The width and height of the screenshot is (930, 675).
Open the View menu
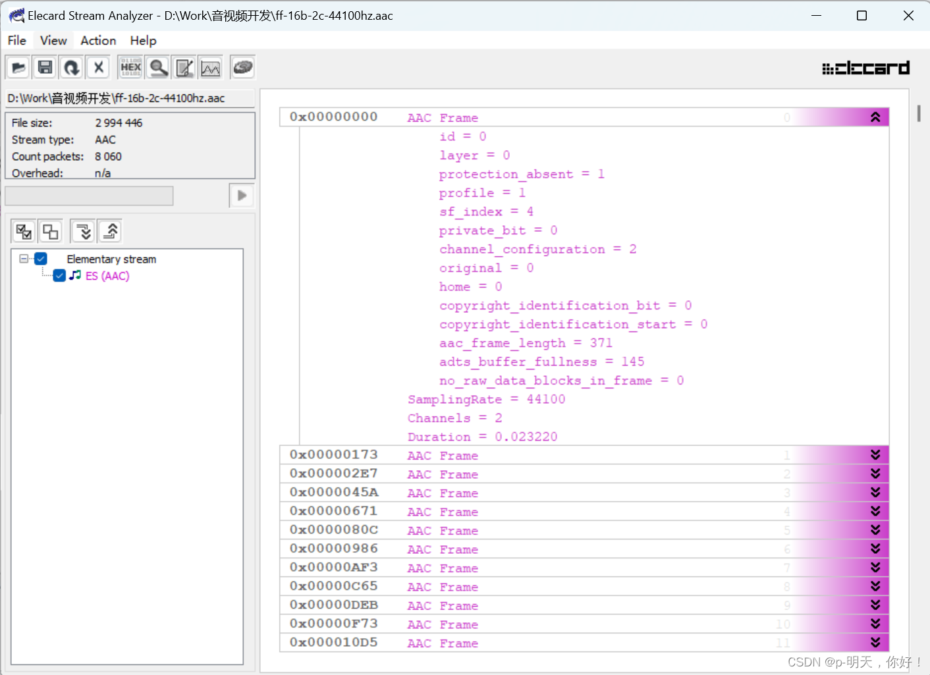click(x=53, y=40)
